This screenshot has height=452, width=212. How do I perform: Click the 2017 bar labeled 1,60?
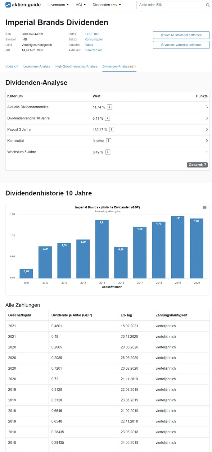pos(140,253)
